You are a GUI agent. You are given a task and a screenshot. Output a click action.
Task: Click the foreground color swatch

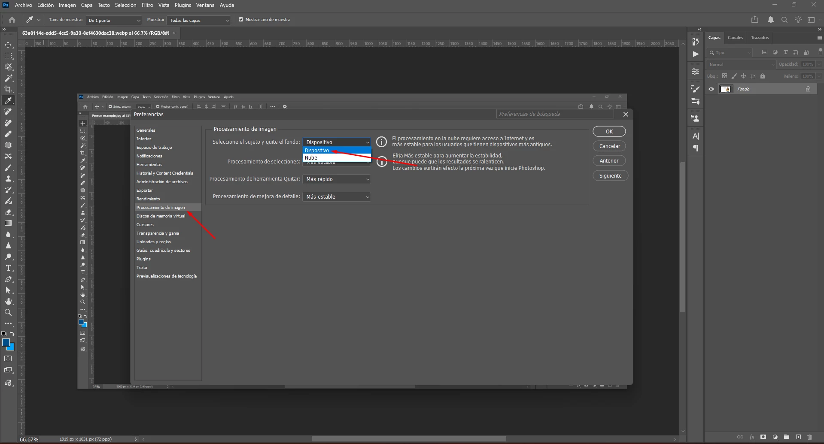point(6,342)
